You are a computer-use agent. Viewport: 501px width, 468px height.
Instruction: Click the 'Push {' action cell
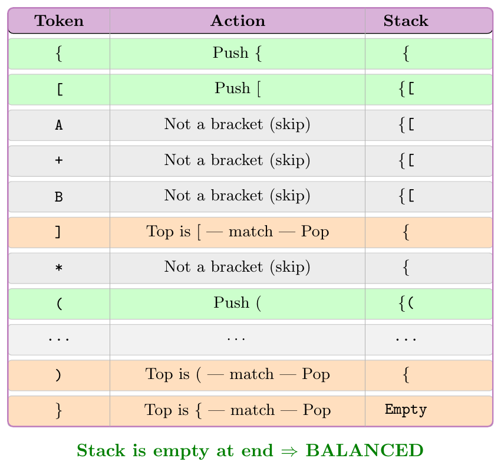(238, 53)
